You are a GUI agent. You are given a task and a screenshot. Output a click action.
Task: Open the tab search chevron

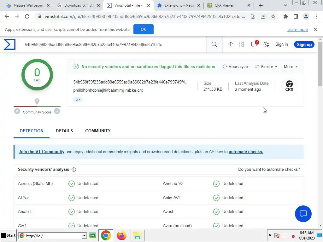click(285, 5)
